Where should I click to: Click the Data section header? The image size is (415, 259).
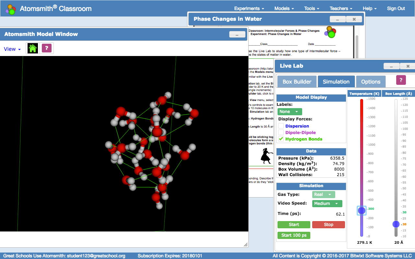[311, 151]
